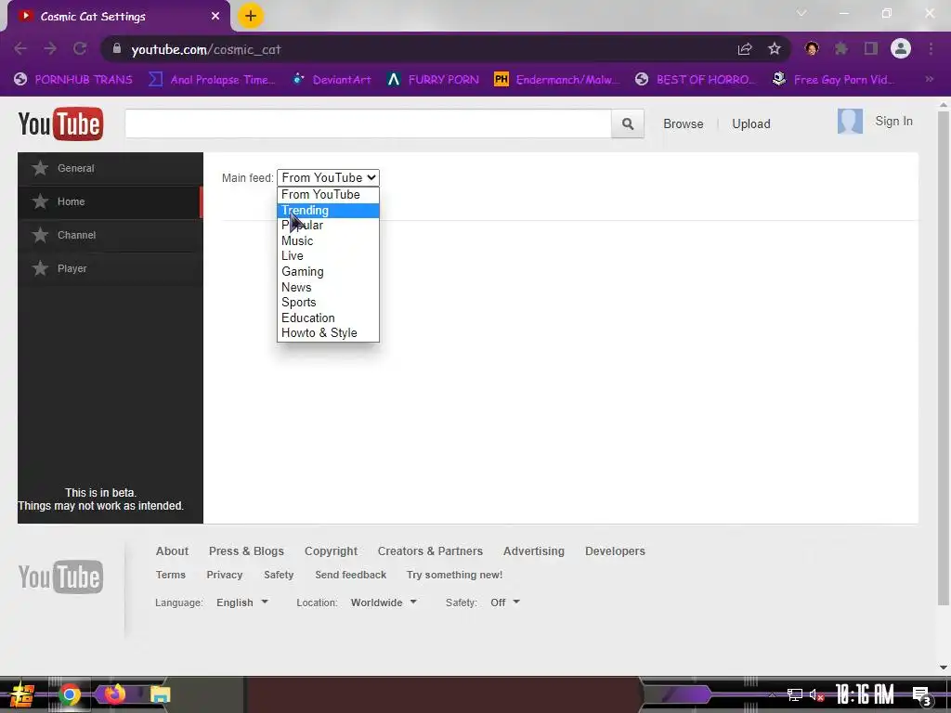The height and width of the screenshot is (713, 951).
Task: Open the About footer link
Action: [172, 551]
